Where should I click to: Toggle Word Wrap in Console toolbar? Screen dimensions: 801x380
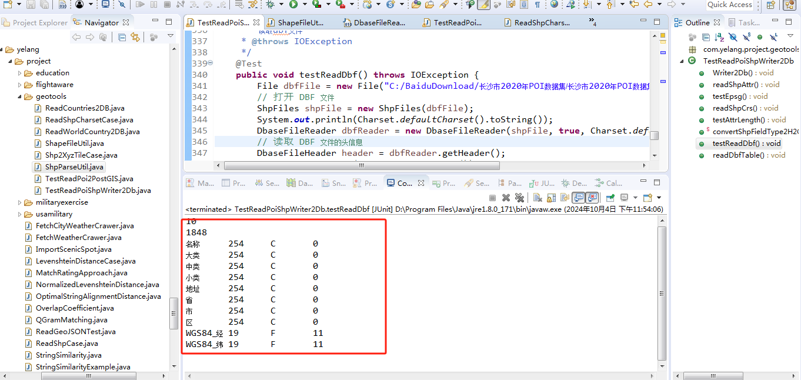(565, 198)
